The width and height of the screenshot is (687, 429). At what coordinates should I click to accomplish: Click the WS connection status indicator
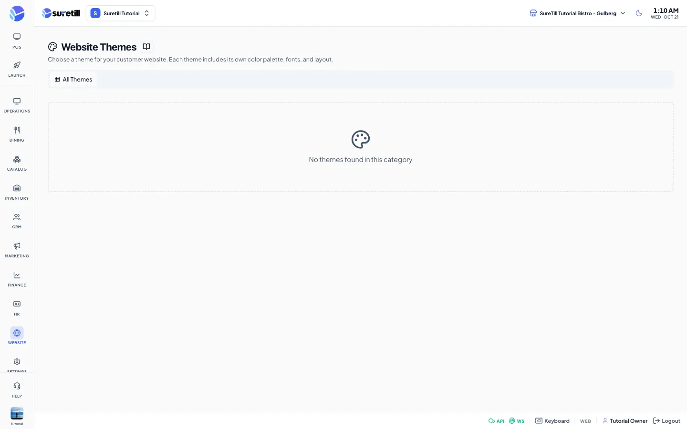(517, 421)
